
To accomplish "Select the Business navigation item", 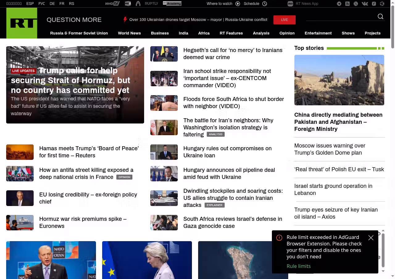I will click(160, 33).
